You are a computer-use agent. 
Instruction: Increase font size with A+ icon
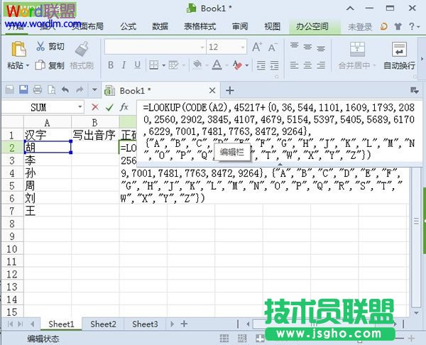coord(257,47)
